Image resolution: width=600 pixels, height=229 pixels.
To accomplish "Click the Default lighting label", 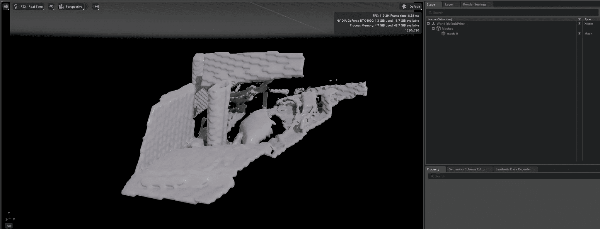I will [x=415, y=6].
